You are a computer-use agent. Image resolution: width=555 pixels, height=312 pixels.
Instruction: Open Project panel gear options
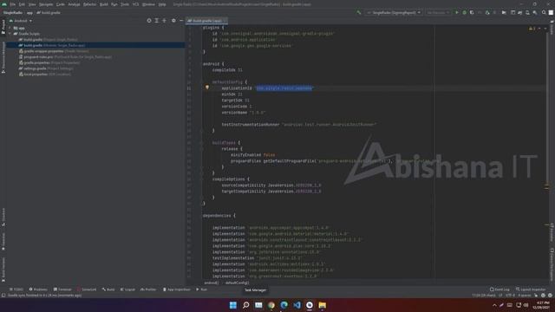tap(173, 21)
